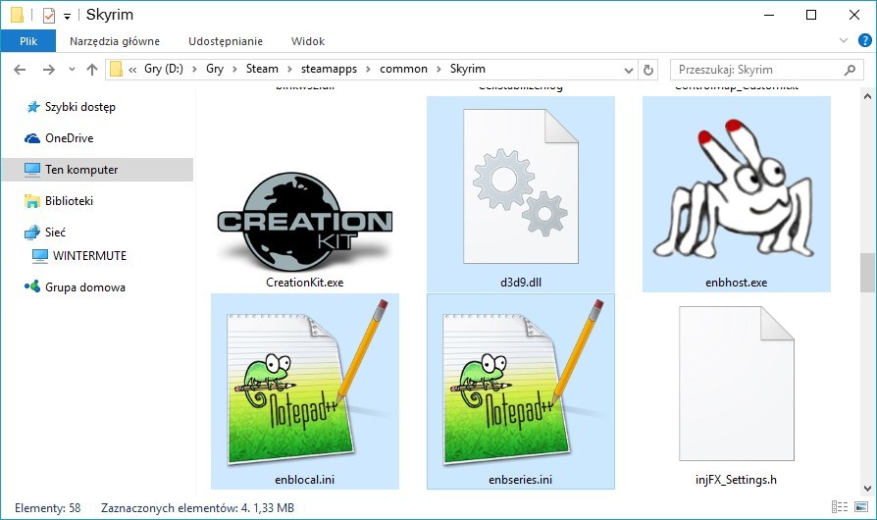Click the Forward navigation arrow
This screenshot has height=520, width=877.
(49, 70)
